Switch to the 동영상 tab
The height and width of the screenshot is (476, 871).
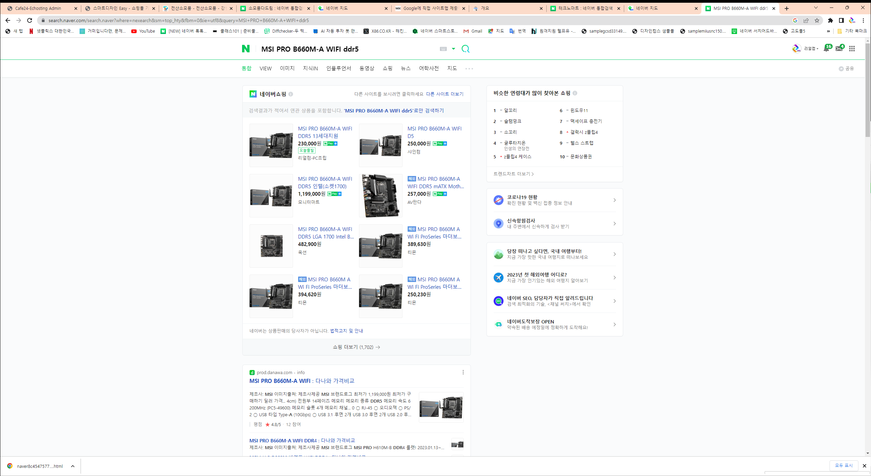click(x=366, y=68)
